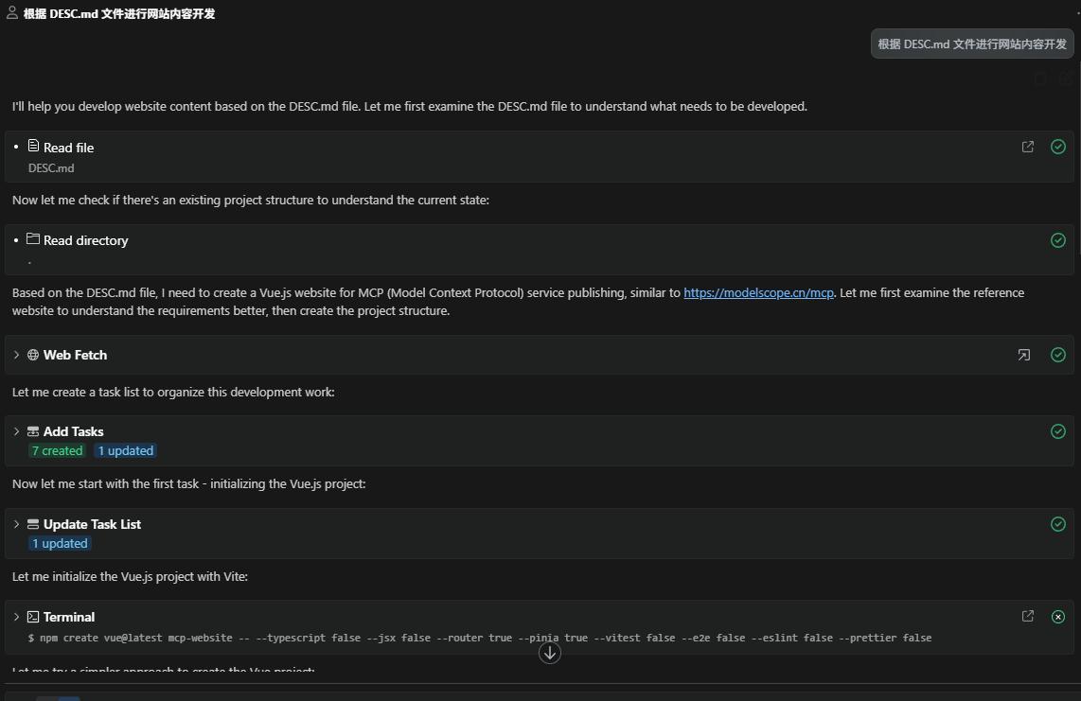
Task: Open Web Fetch result in new view
Action: pyautogui.click(x=1023, y=355)
